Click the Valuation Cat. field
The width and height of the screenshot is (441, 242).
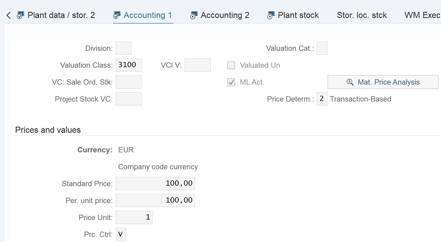coord(322,48)
